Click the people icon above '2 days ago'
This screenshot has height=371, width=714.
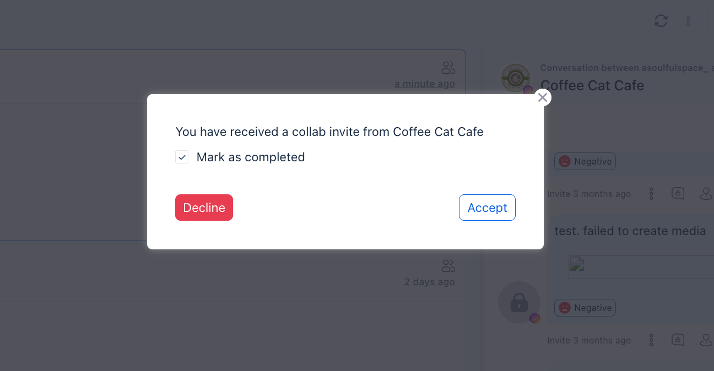point(448,266)
